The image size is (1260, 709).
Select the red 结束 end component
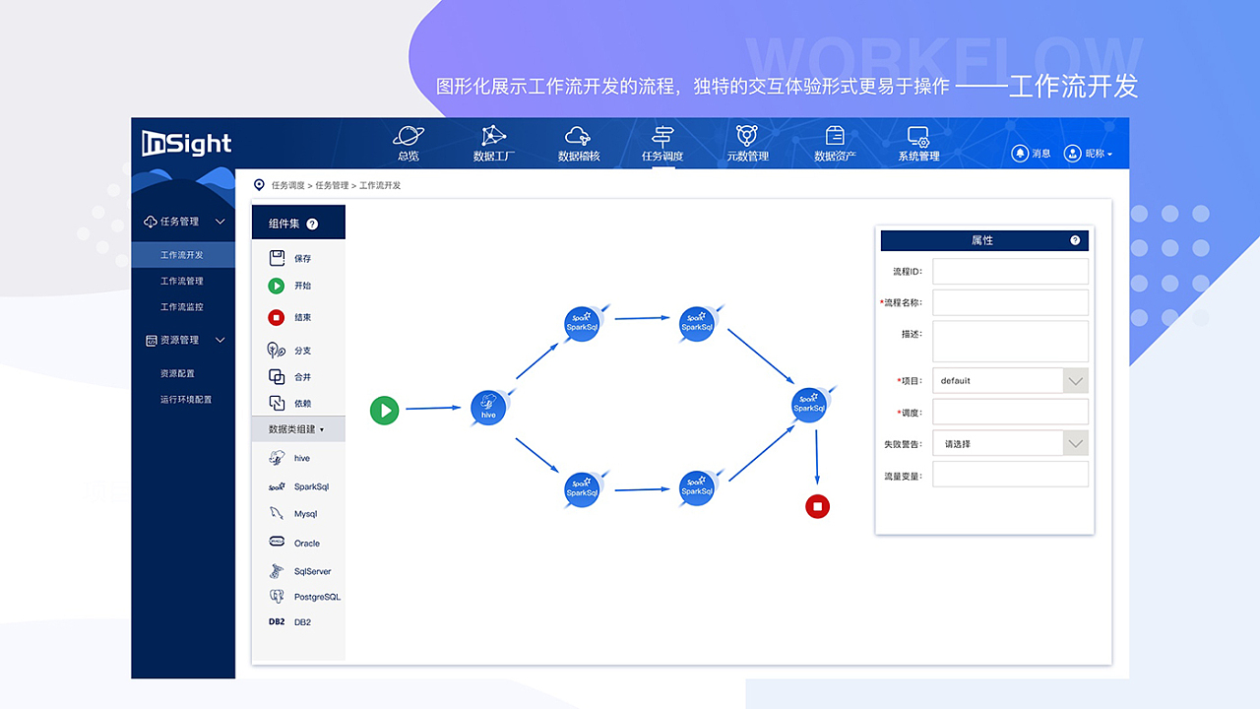[x=277, y=317]
